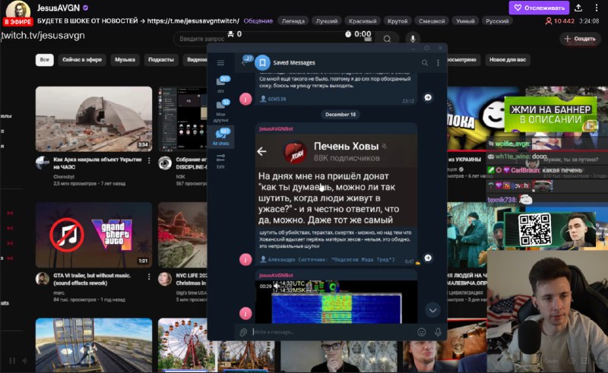Screen dimensions: 608x373
Task: Click the ЖМИ НА БАННЕР overlay
Action: point(550,115)
